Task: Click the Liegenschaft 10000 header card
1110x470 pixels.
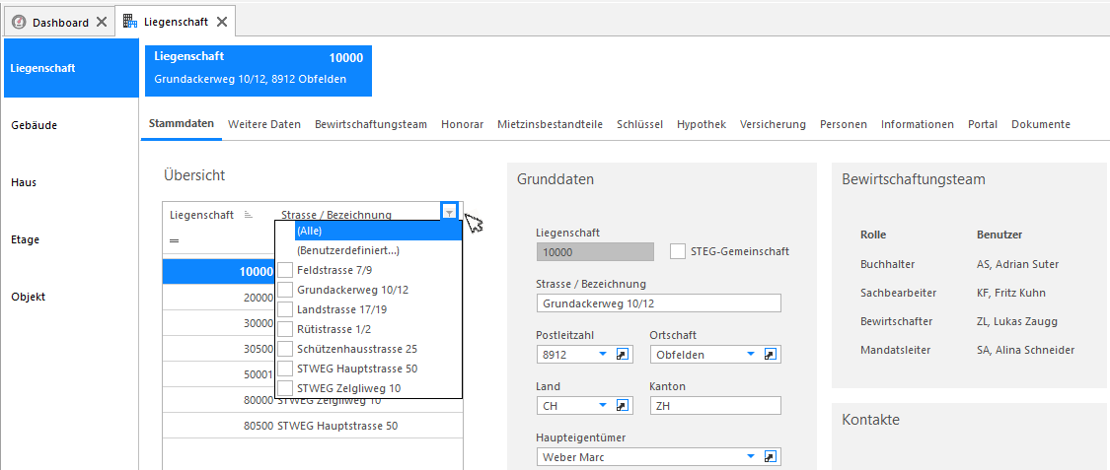Action: (259, 71)
